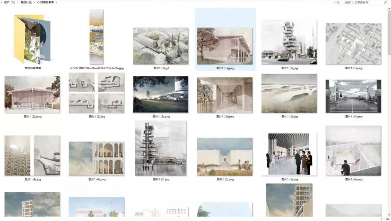The width and height of the screenshot is (391, 221).
Task: Click the vertical scrollbar thumb
Action: coord(389,33)
